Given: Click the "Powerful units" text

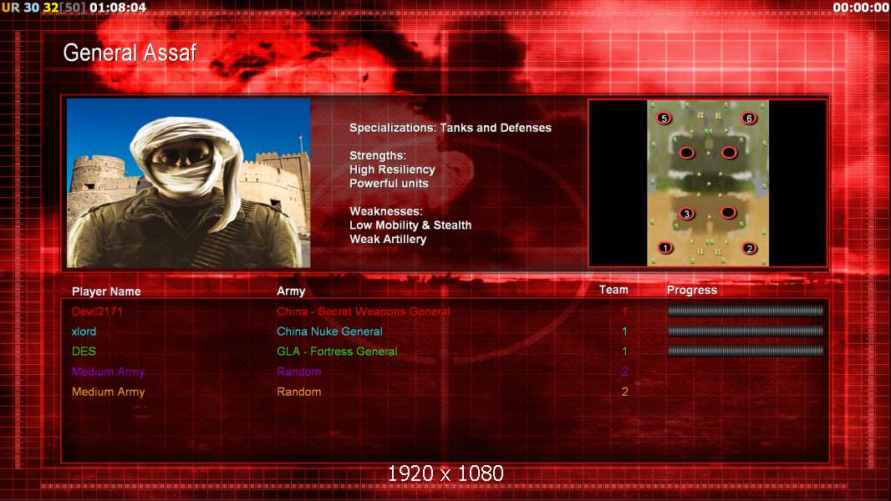Looking at the screenshot, I should click(389, 183).
